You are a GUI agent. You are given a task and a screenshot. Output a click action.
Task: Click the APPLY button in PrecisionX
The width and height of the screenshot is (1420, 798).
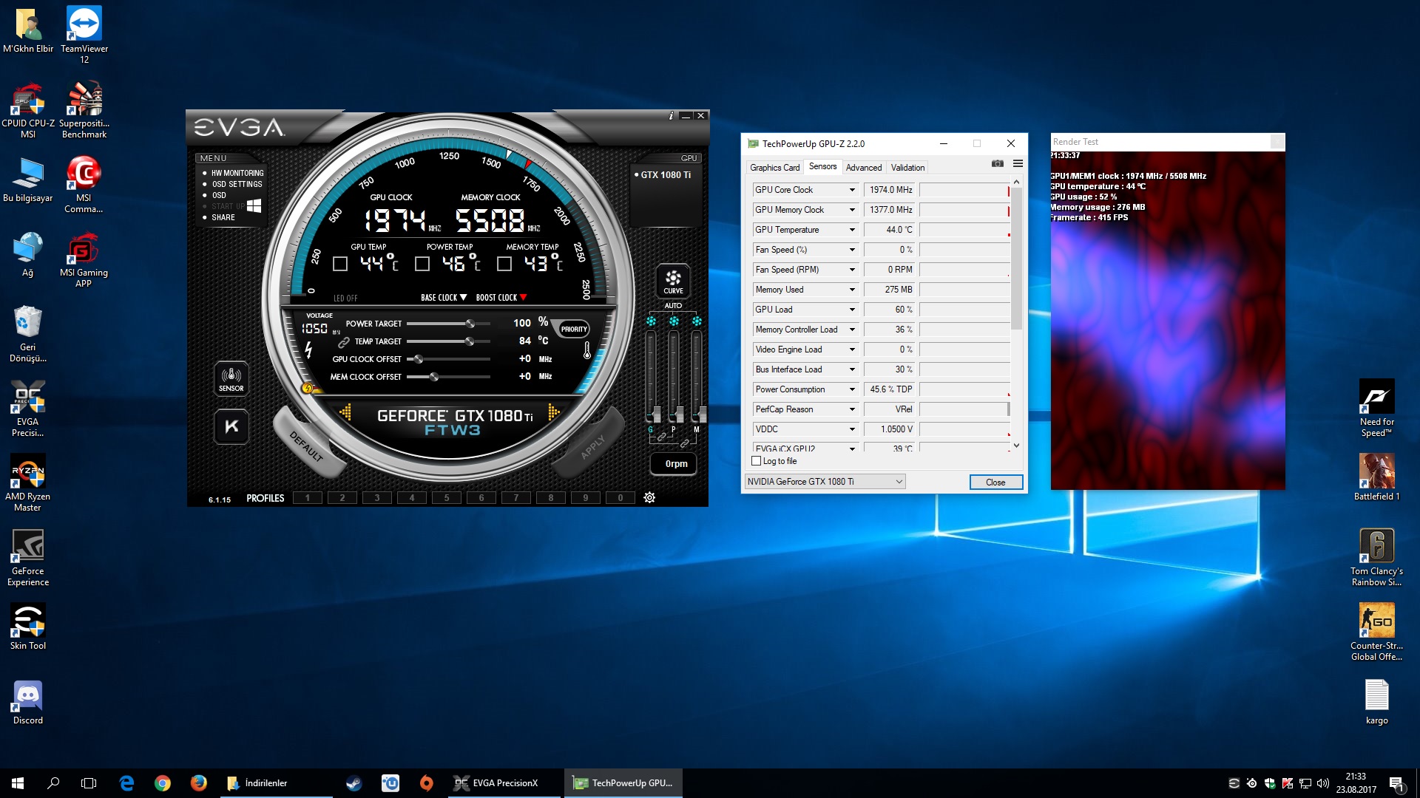click(592, 446)
